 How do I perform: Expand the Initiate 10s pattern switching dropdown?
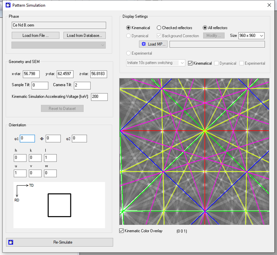[x=183, y=63]
